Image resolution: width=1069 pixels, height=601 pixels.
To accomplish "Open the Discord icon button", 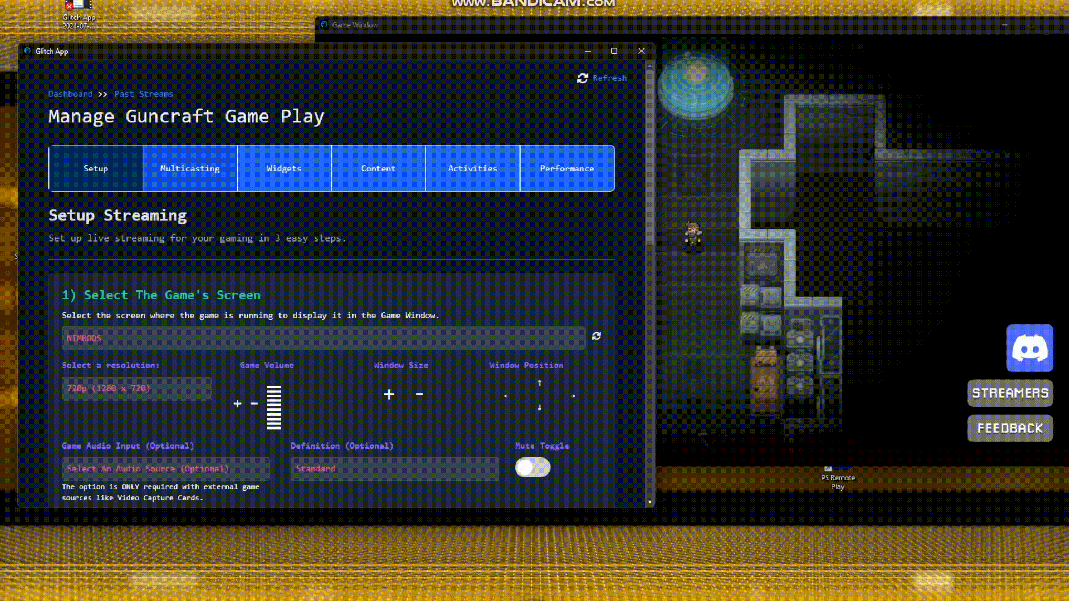I will [x=1029, y=348].
